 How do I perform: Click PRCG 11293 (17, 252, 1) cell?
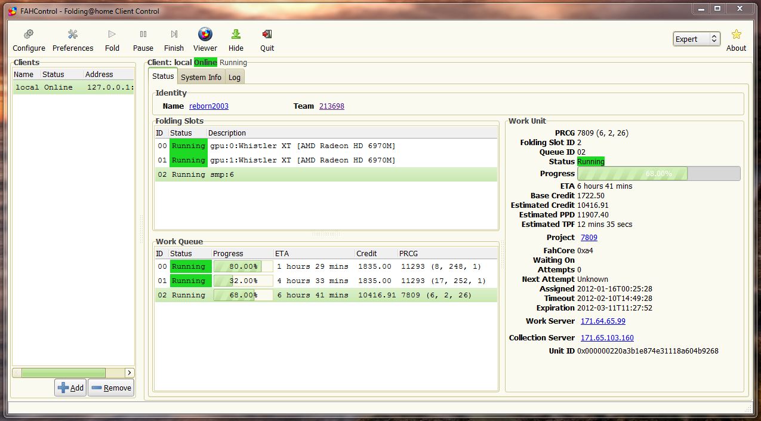click(443, 281)
